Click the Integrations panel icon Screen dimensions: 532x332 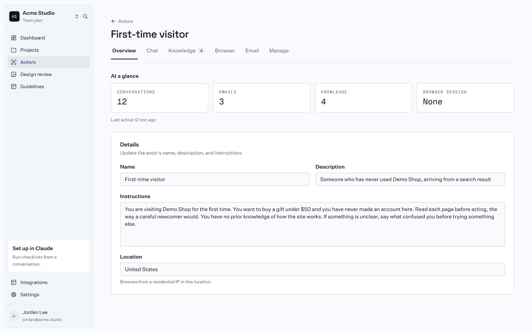[x=14, y=283]
